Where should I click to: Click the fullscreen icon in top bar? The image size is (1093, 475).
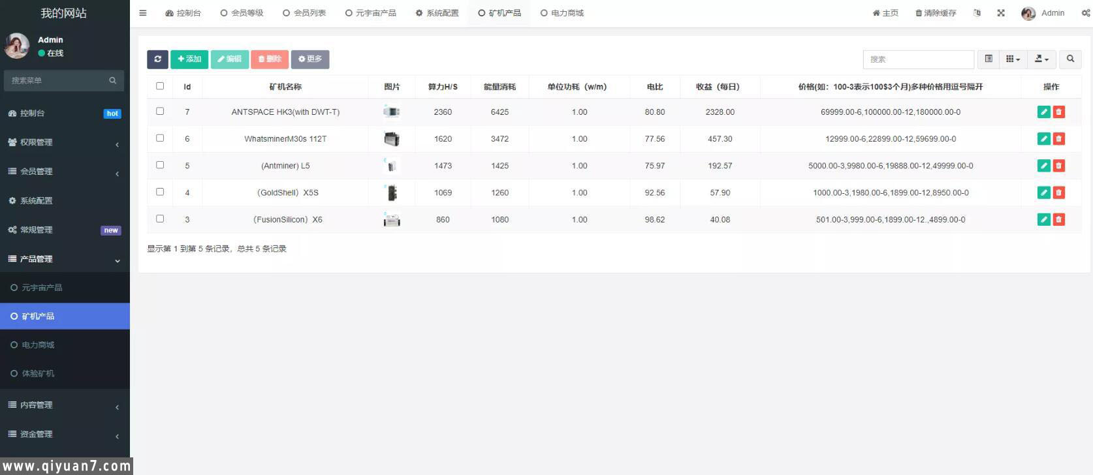[x=1001, y=13]
